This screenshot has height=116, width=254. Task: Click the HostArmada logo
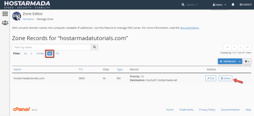[x=27, y=5]
